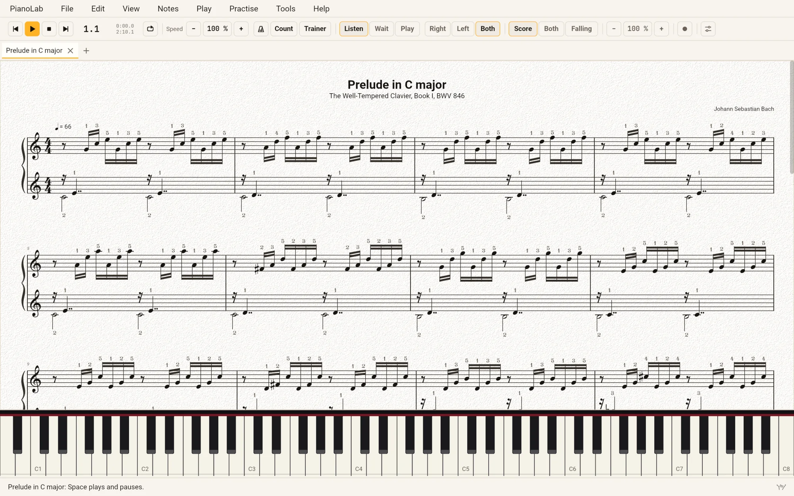The width and height of the screenshot is (794, 496).
Task: Click the score vertical scrollbar
Action: pos(792,117)
